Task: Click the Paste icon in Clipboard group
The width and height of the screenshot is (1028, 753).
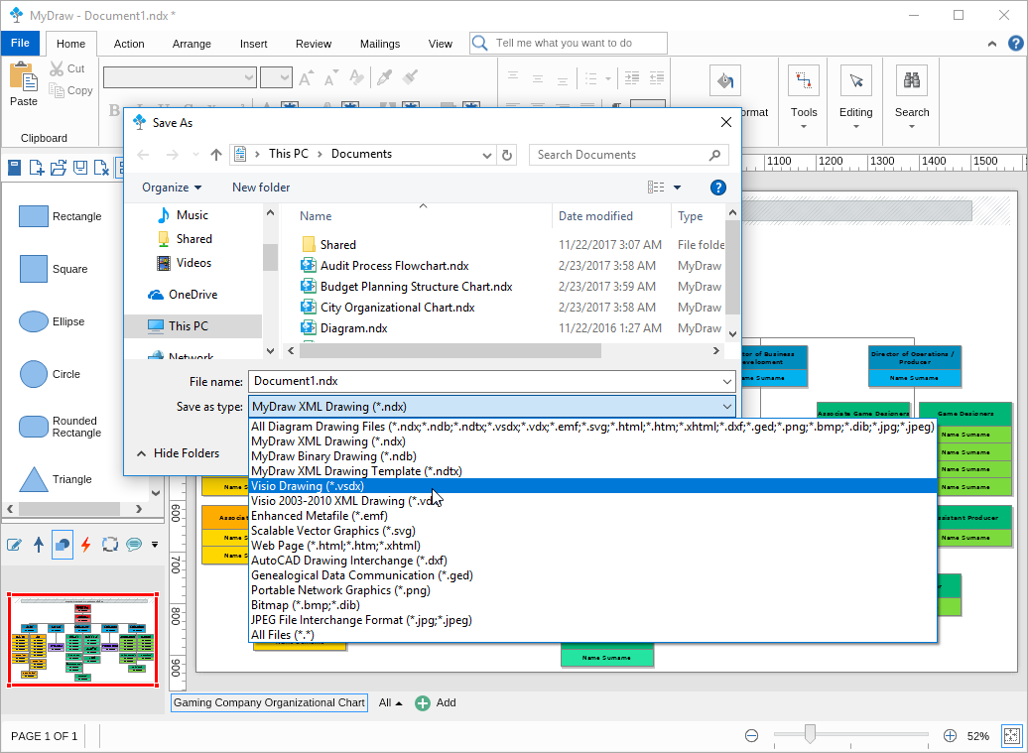Action: (x=23, y=77)
